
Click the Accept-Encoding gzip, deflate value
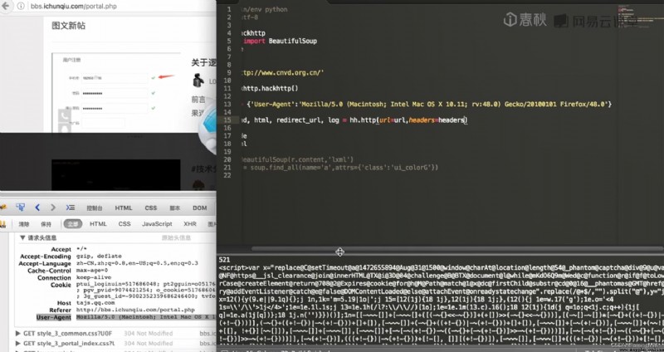pyautogui.click(x=99, y=256)
